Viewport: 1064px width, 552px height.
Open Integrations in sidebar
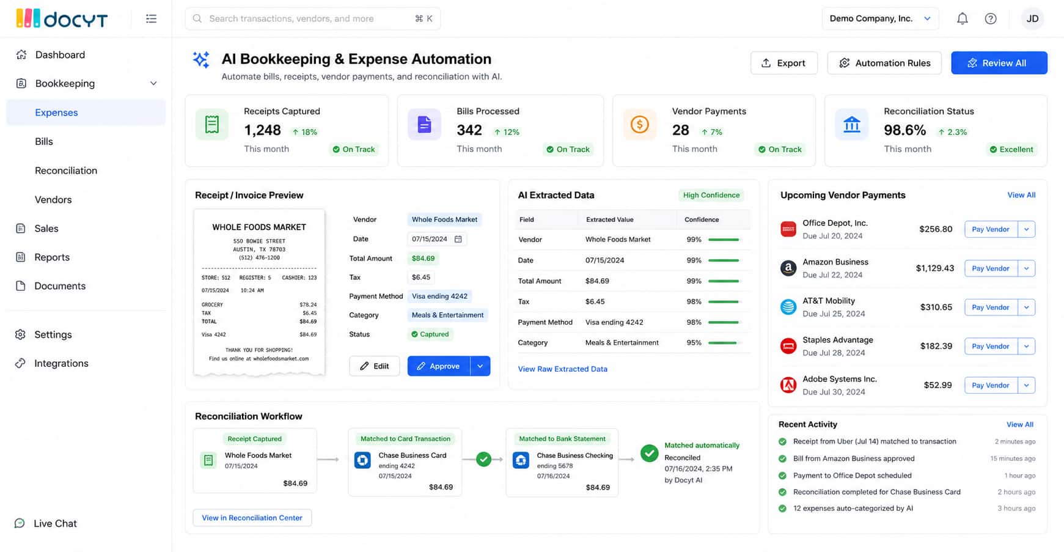(61, 364)
